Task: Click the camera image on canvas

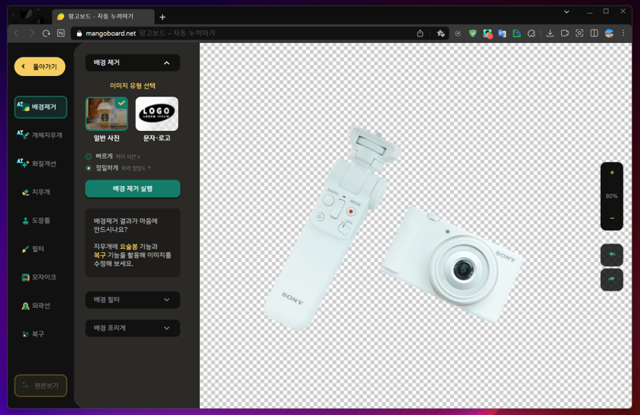Action: (451, 264)
